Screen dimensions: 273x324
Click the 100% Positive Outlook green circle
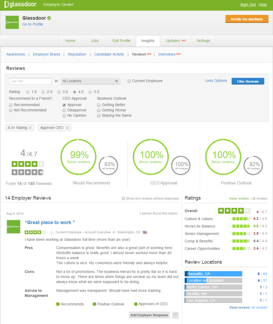(223, 157)
